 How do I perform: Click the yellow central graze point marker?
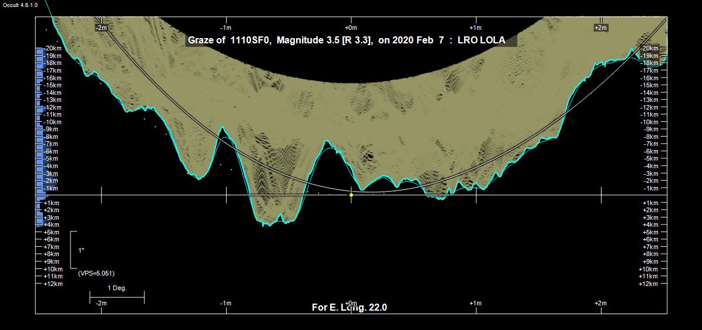351,195
